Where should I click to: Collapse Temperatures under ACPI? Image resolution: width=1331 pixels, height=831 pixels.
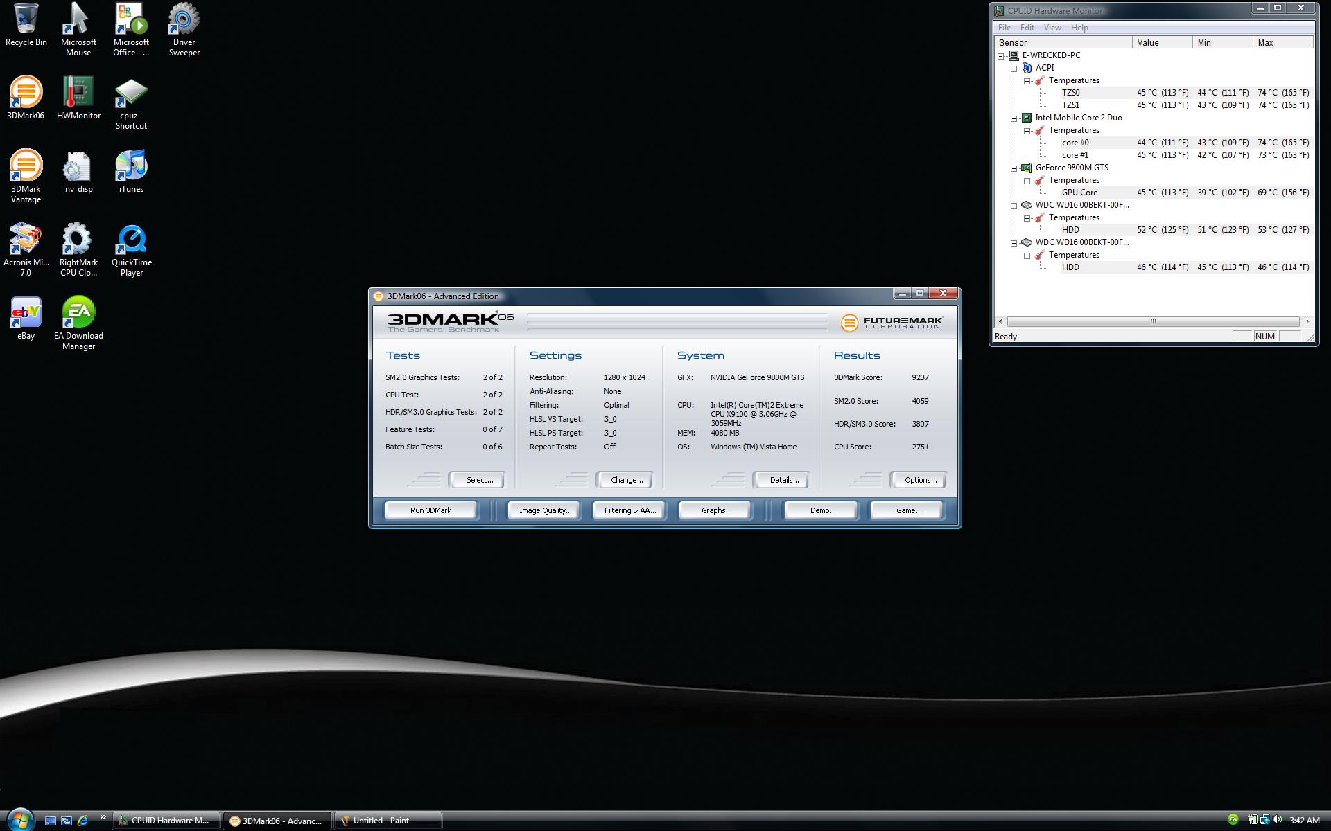(x=1027, y=81)
